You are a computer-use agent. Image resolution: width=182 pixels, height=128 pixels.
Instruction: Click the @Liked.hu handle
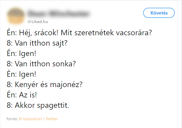click(38, 22)
